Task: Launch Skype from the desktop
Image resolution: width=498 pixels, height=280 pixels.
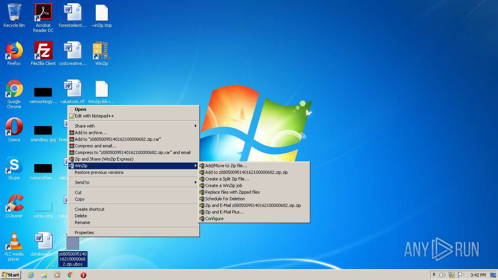Action: 14,168
